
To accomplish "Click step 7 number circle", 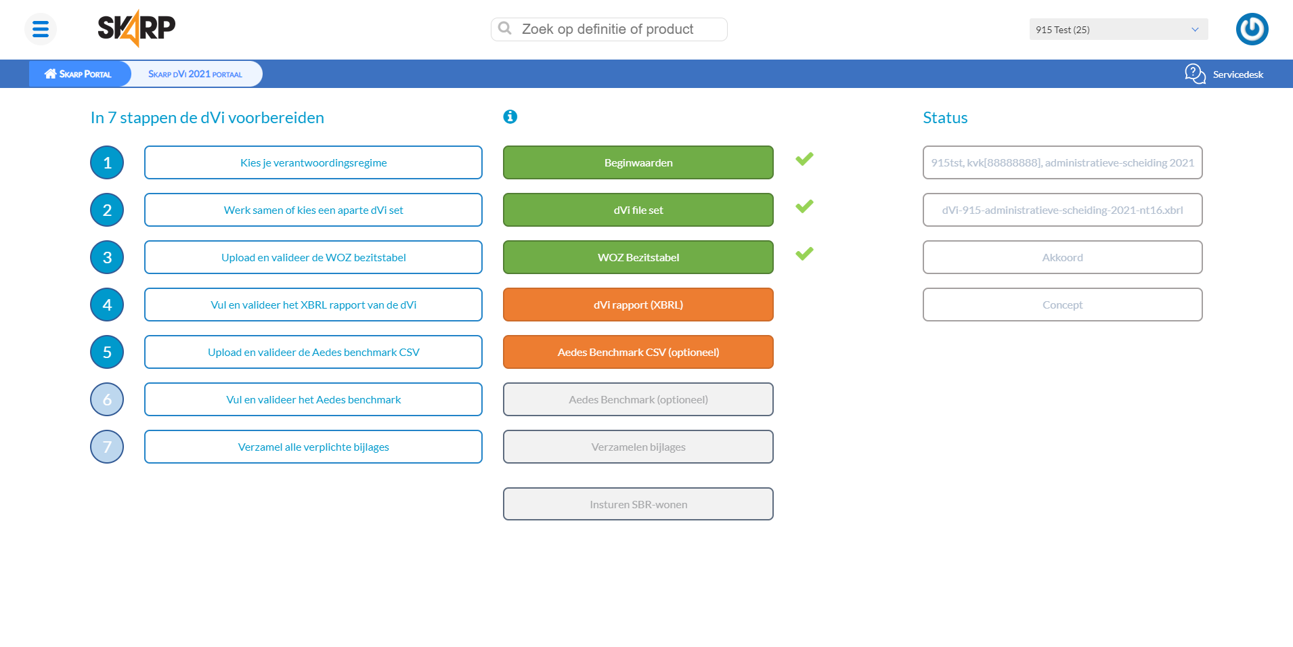I will (107, 447).
